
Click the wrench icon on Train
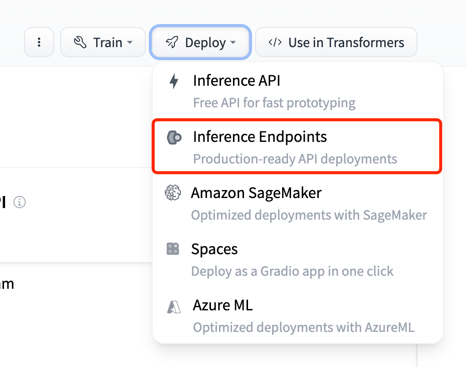[80, 42]
